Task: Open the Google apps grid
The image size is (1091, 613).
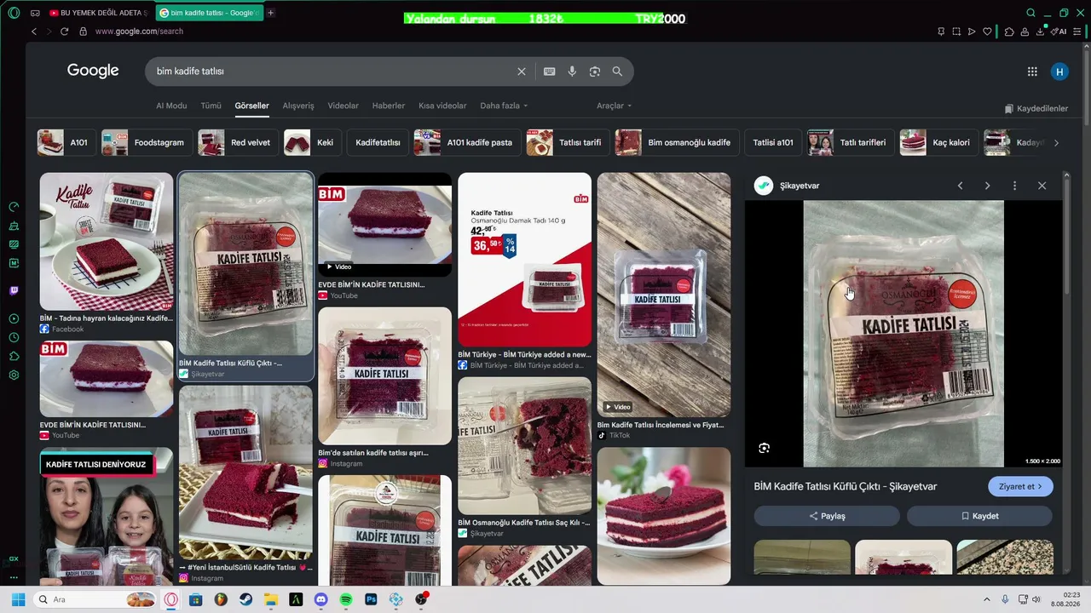Action: click(x=1032, y=72)
